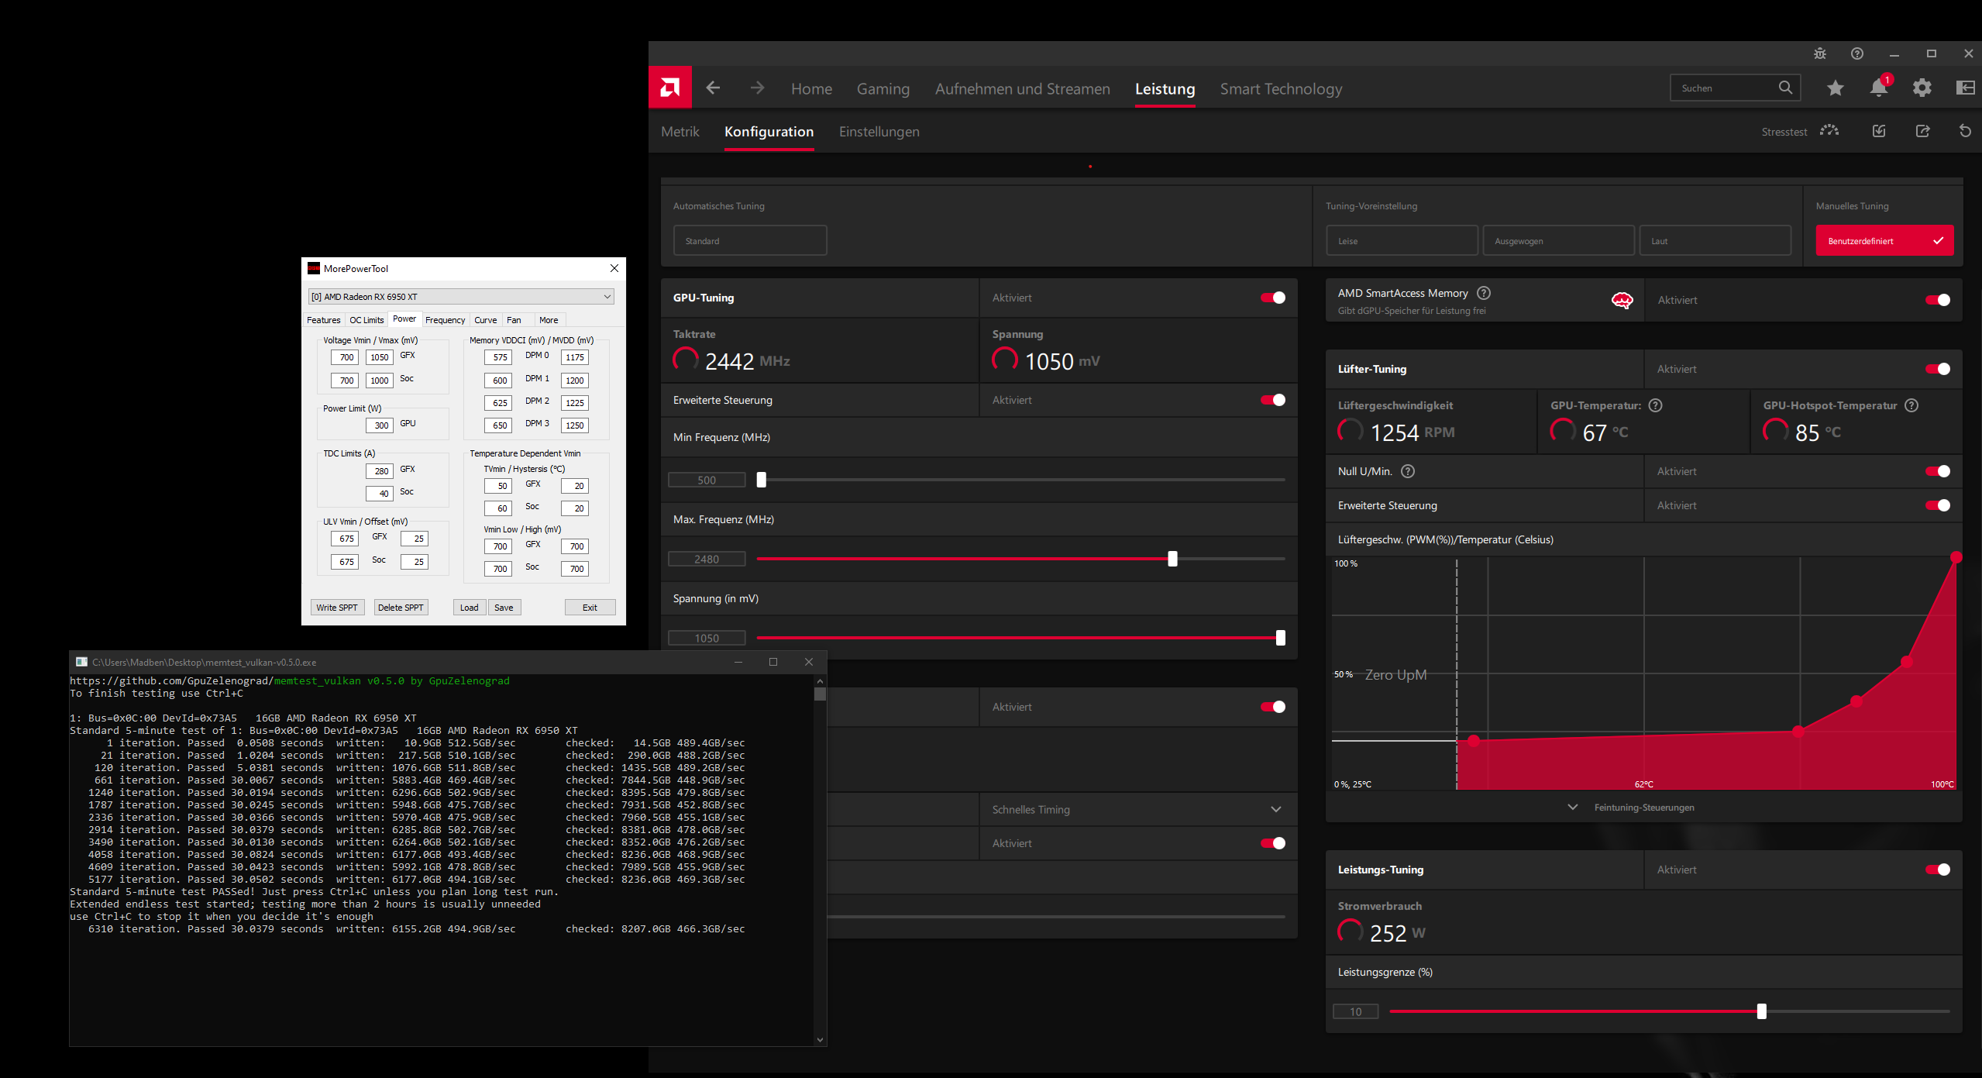Screen dimensions: 1982x1078
Task: Turn off Null U/Min. toggle
Action: pos(1937,471)
